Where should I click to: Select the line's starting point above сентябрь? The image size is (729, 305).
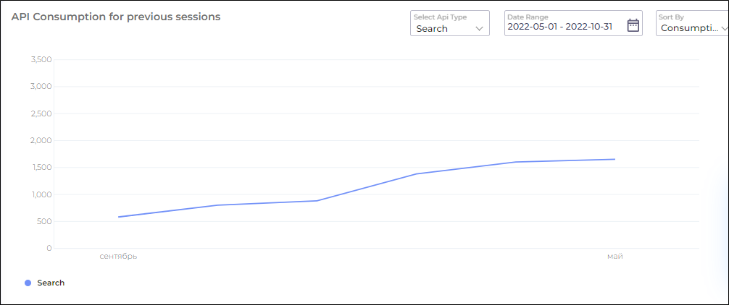tap(118, 217)
